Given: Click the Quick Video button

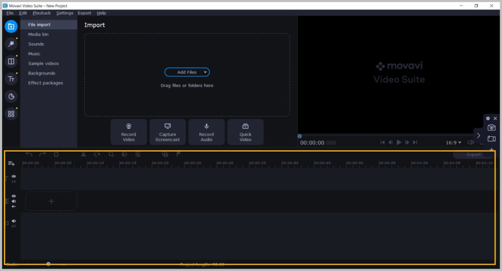Looking at the screenshot, I should [245, 132].
